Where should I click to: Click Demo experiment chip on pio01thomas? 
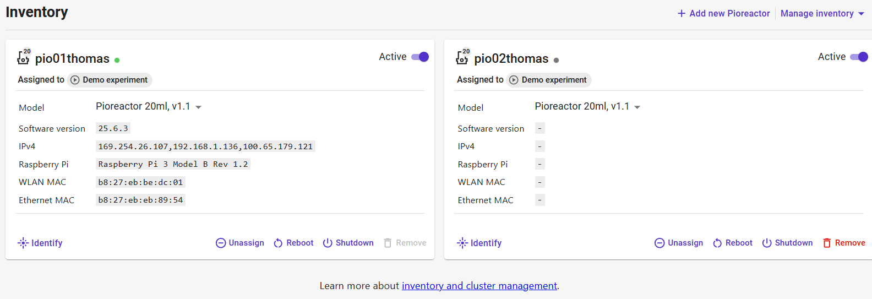110,80
